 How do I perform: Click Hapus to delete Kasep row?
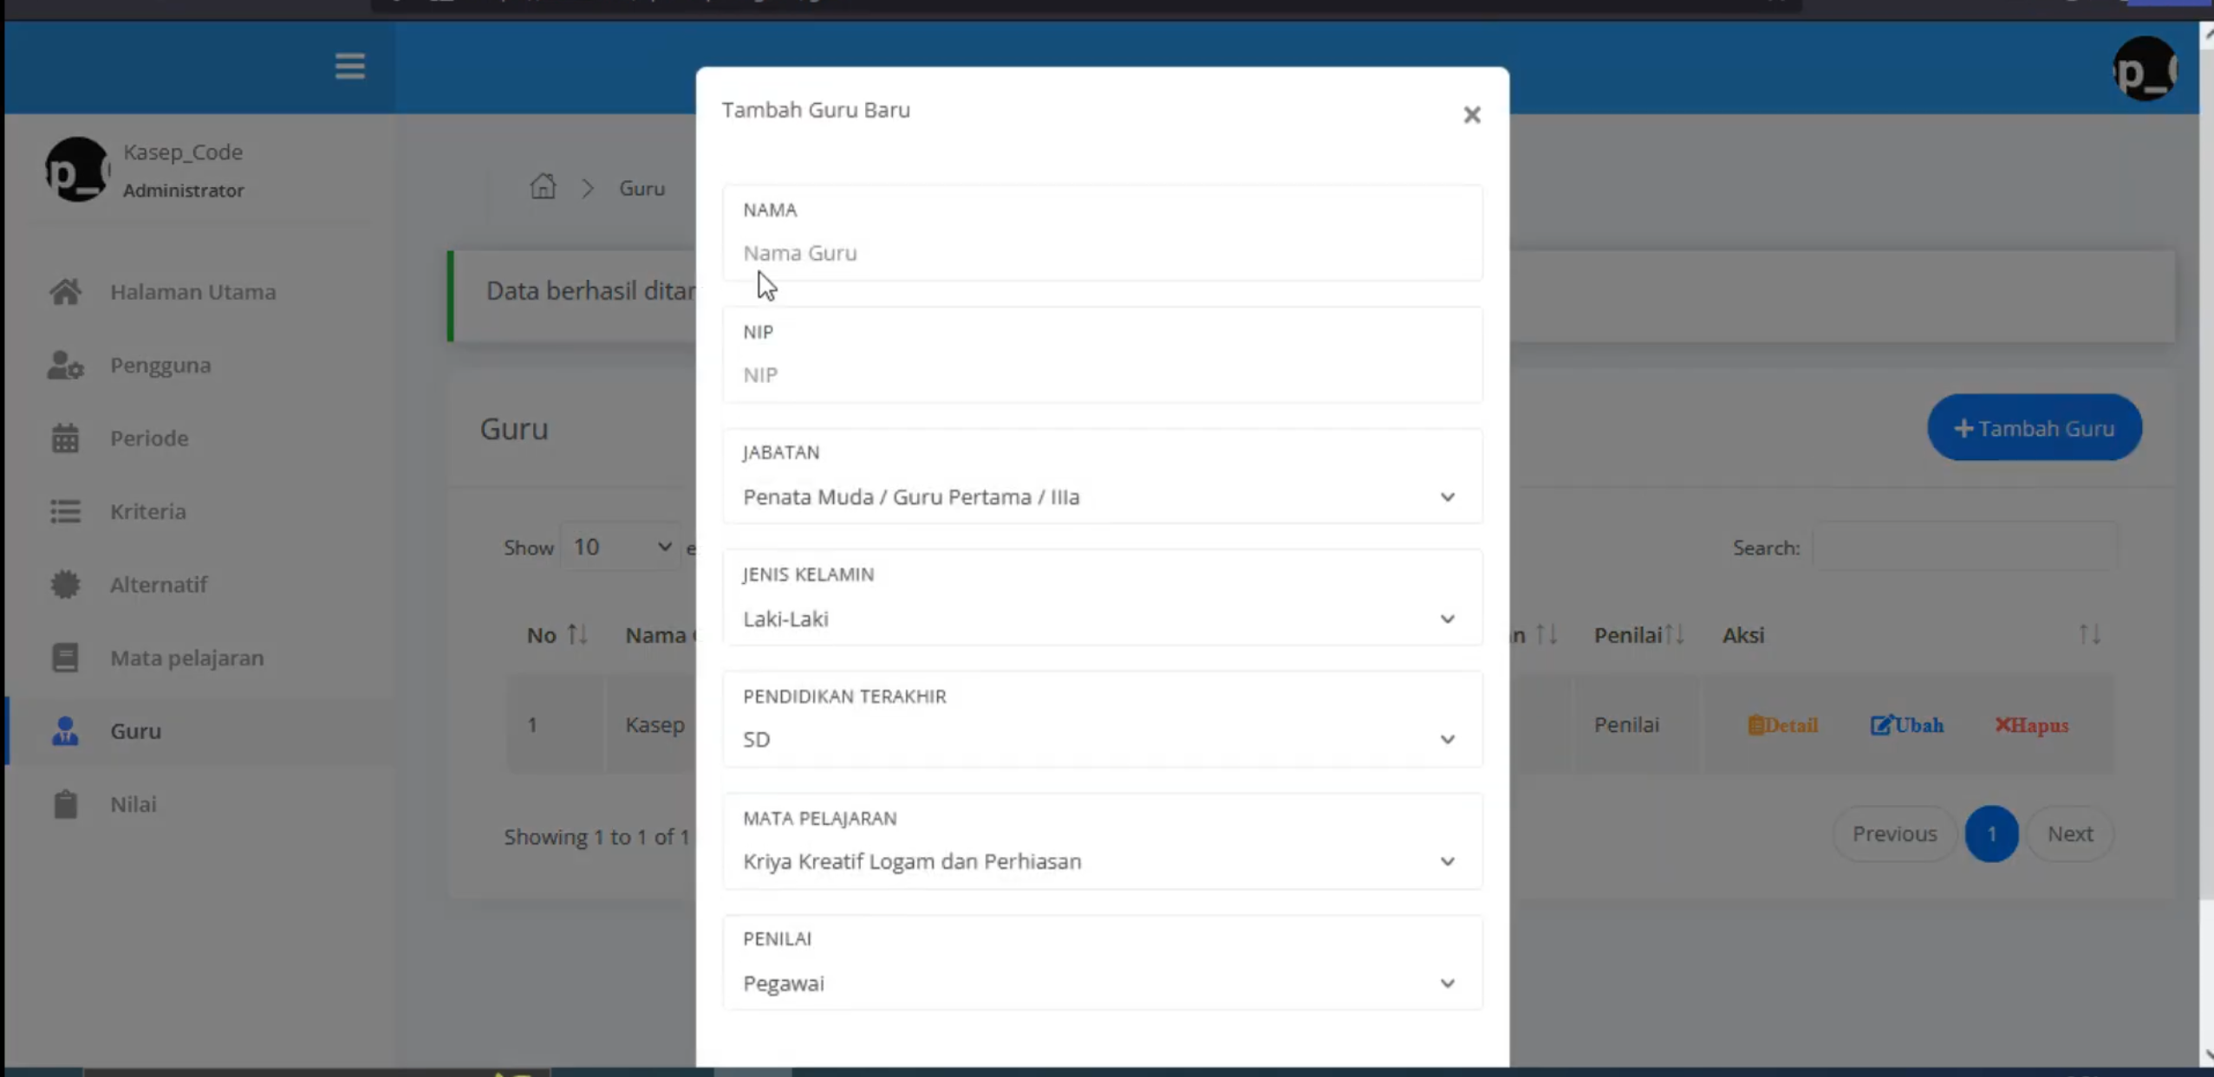point(2031,725)
